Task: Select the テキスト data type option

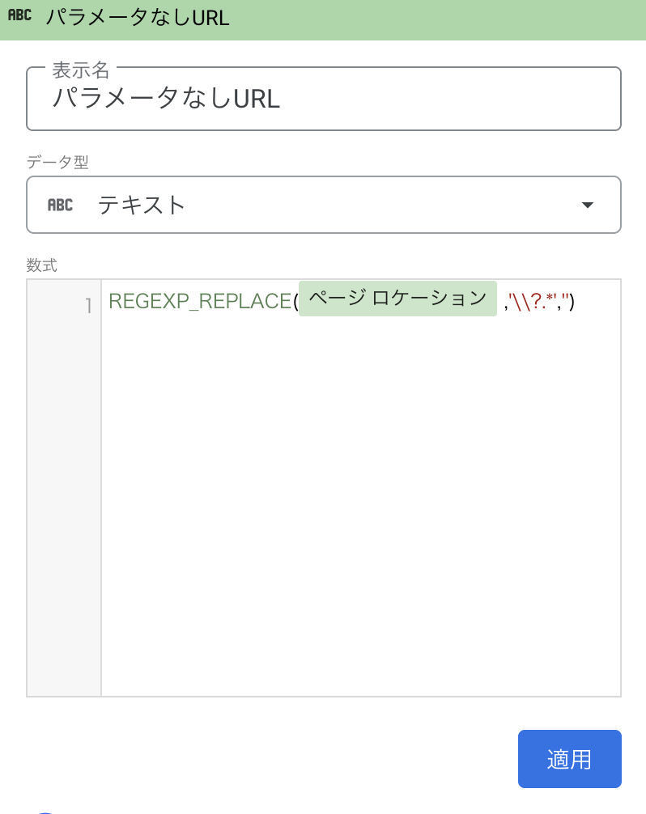Action: 142,205
